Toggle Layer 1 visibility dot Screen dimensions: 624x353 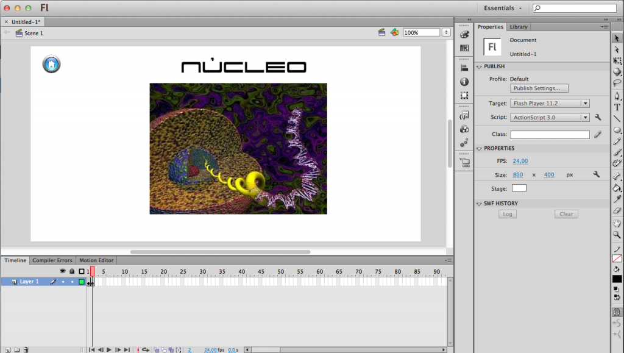pyautogui.click(x=63, y=282)
